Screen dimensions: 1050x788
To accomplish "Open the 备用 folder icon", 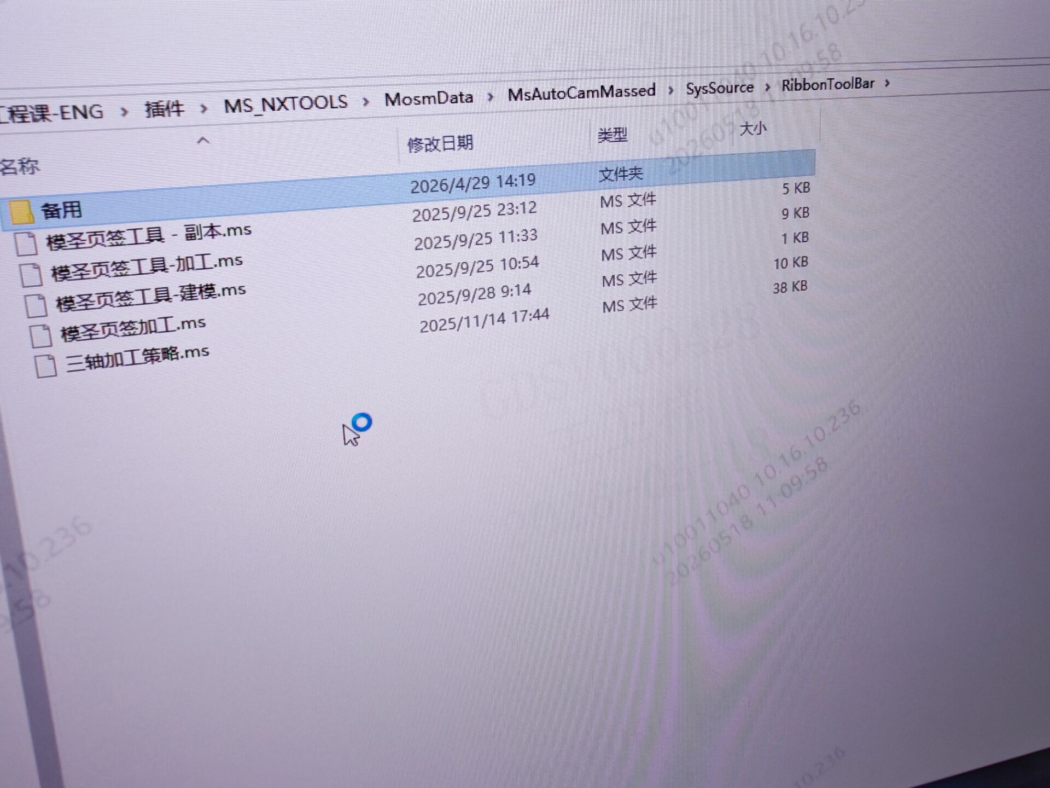I will [21, 212].
